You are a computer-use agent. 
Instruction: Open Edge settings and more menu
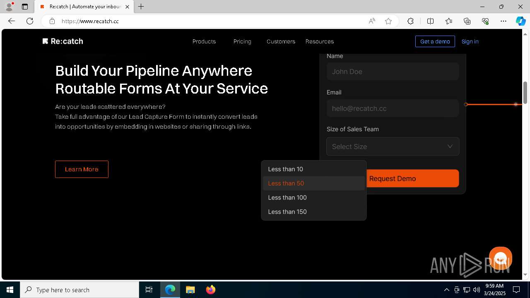[x=503, y=21]
